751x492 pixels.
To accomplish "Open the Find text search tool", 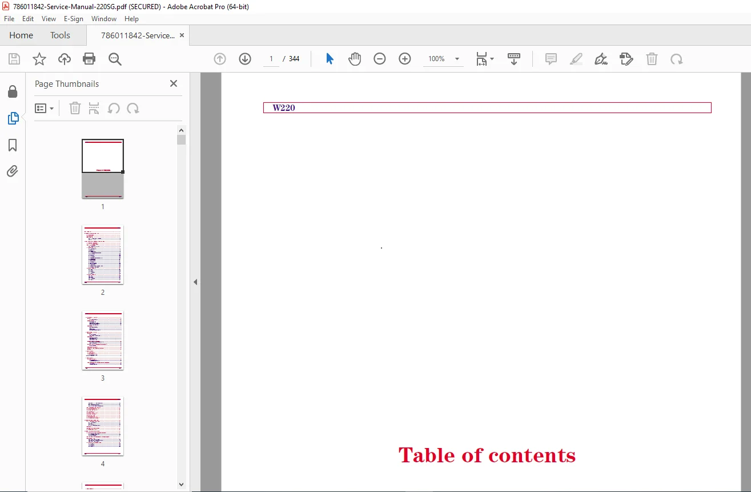I will 115,59.
